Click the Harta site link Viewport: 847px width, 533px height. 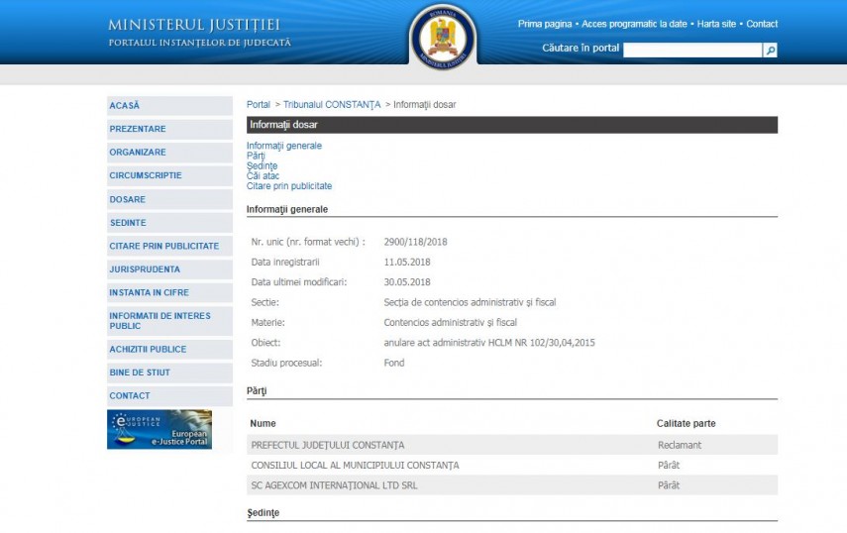717,24
